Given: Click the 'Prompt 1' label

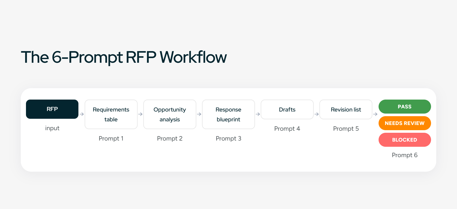Looking at the screenshot, I should [111, 138].
